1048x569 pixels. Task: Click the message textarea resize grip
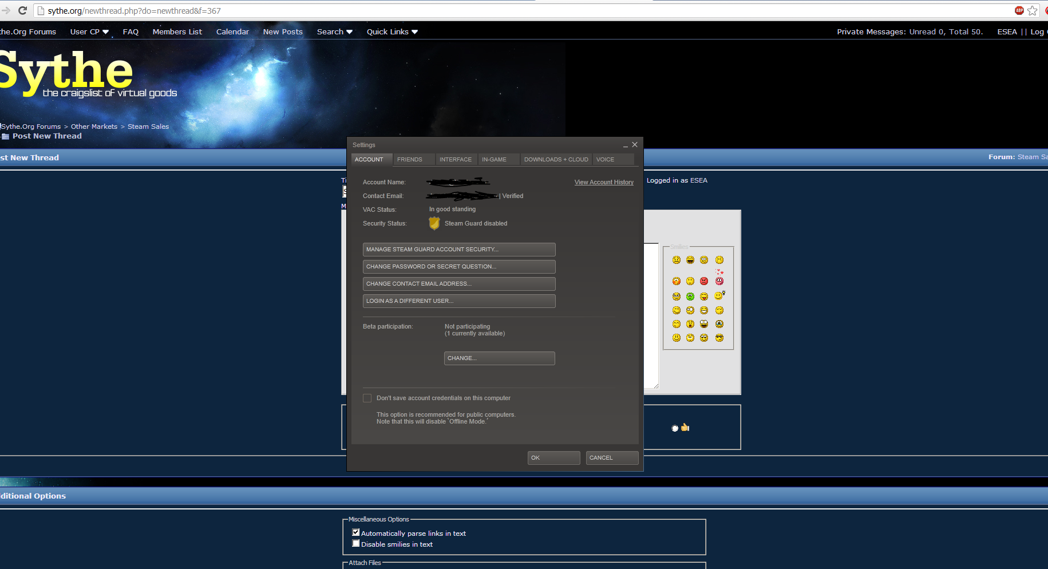click(656, 386)
